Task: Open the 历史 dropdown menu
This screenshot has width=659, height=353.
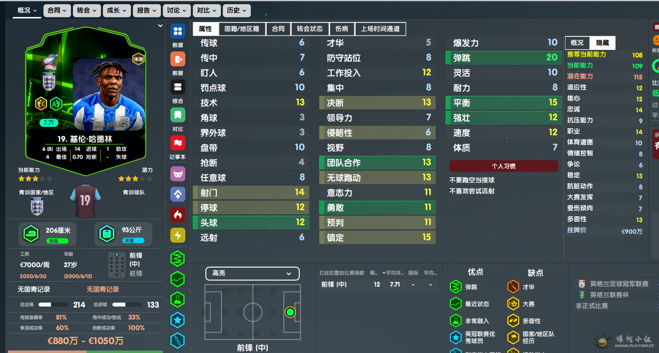Action: [236, 10]
